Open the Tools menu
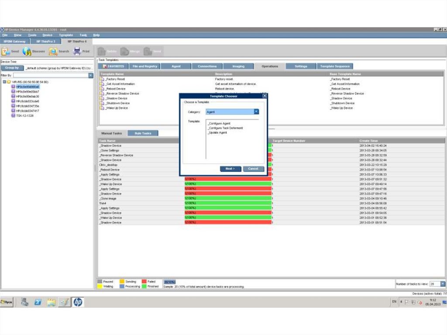Viewport: 447px width, 335px height. [x=32, y=35]
